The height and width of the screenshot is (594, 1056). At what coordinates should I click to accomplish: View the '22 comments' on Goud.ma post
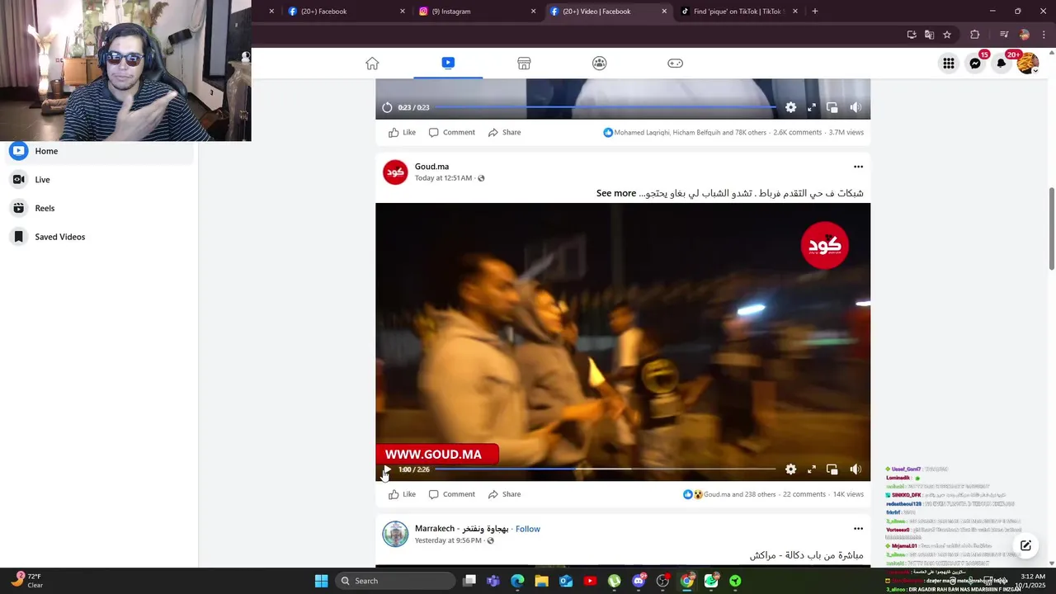[804, 494]
